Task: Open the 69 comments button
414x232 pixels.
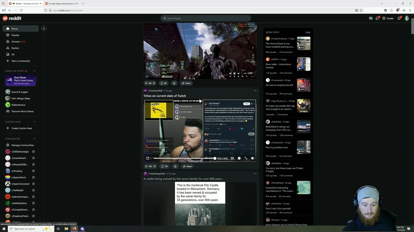Action: (x=164, y=83)
